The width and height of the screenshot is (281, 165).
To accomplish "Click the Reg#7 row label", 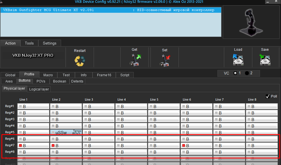I will [10, 145].
